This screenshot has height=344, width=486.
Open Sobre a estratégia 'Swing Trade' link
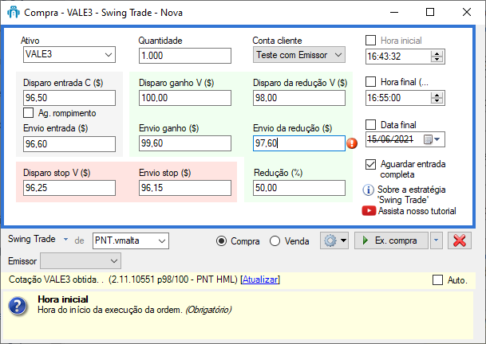[x=411, y=194]
